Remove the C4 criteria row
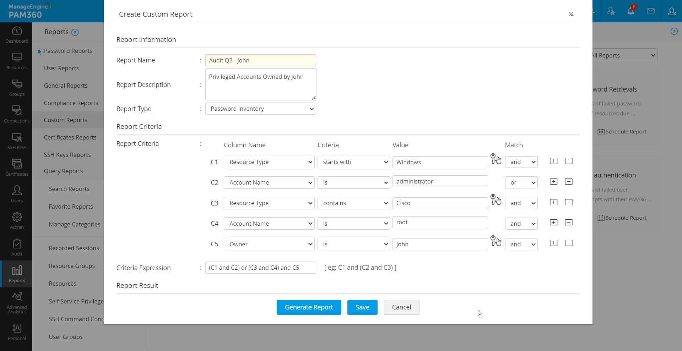The height and width of the screenshot is (351, 682). 568,223
